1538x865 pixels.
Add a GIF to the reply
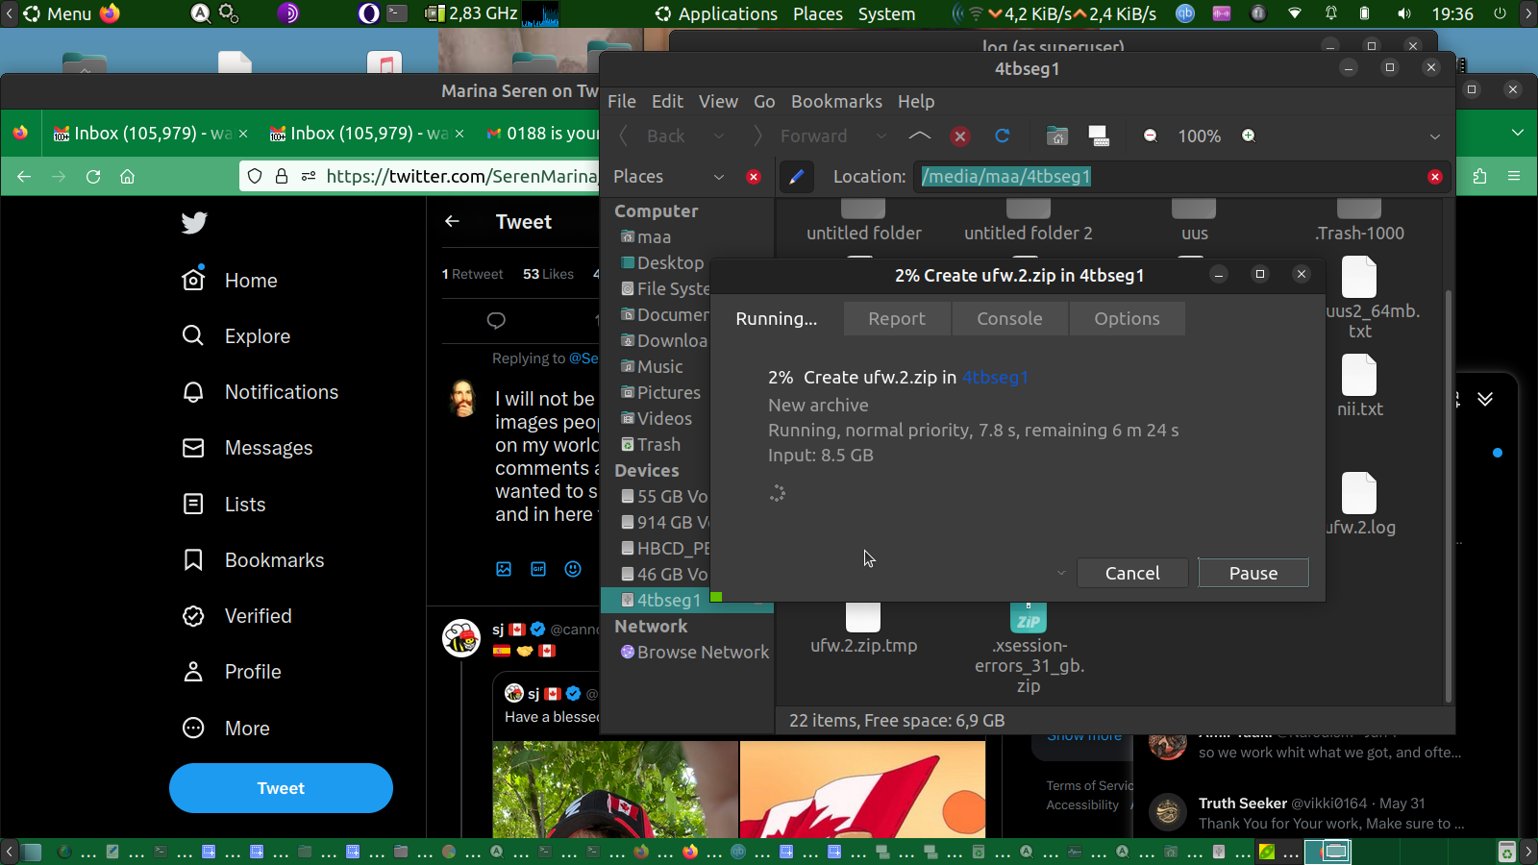(x=538, y=569)
